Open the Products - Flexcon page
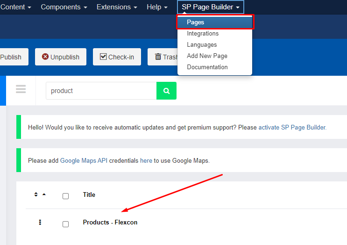The width and height of the screenshot is (347, 245). 110,223
